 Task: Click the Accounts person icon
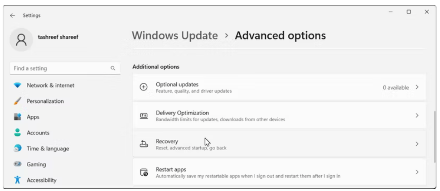tap(18, 133)
